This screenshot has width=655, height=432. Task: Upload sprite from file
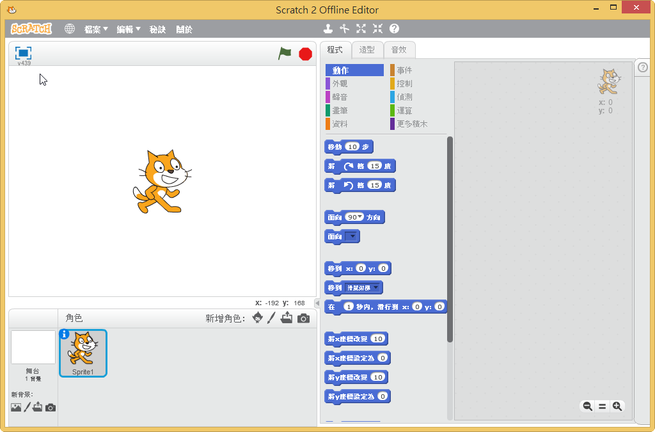point(287,317)
